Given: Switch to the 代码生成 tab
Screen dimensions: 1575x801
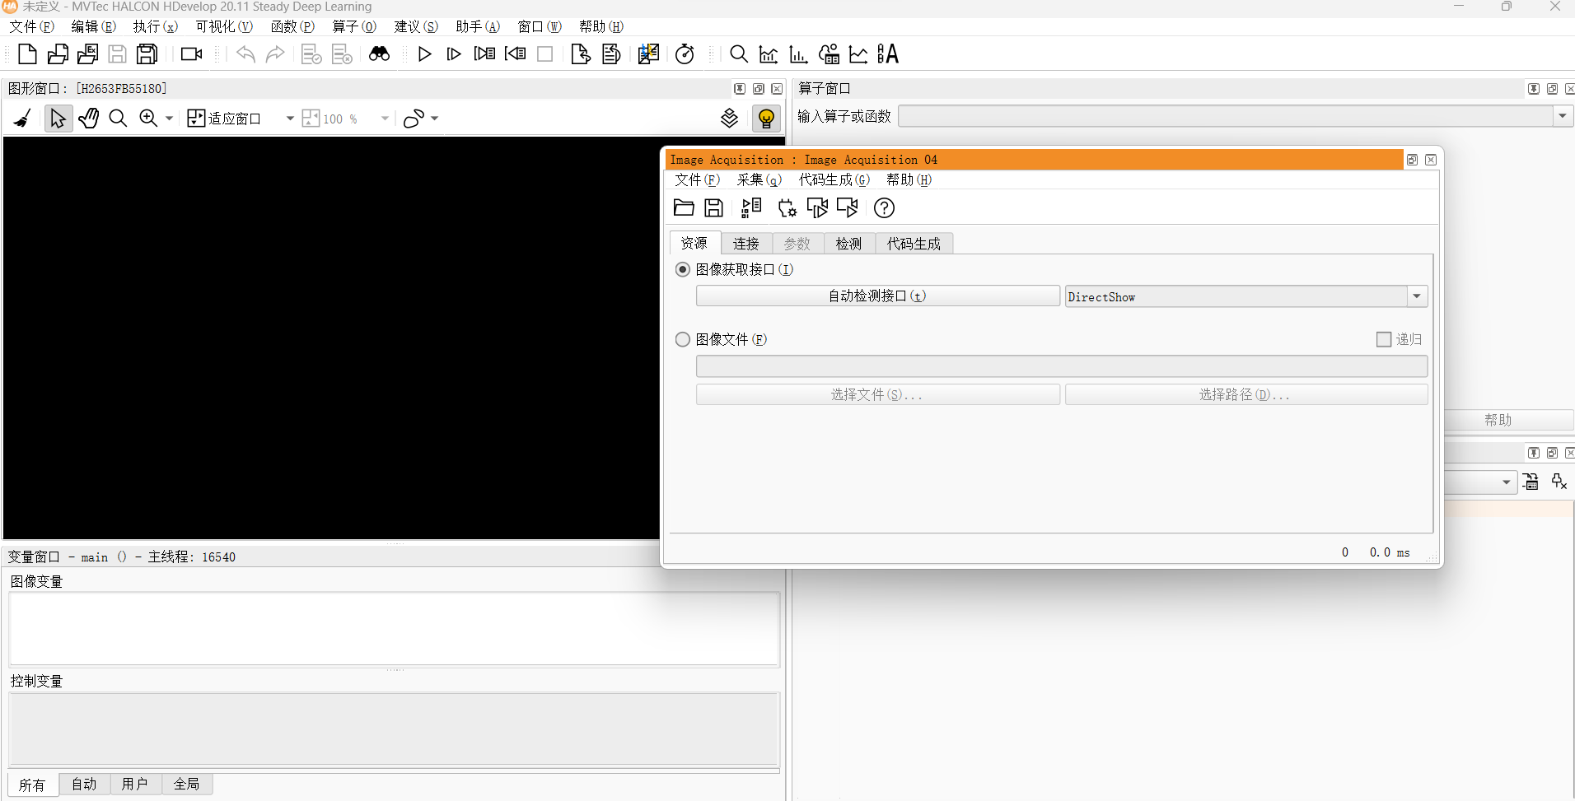Looking at the screenshot, I should [x=914, y=244].
